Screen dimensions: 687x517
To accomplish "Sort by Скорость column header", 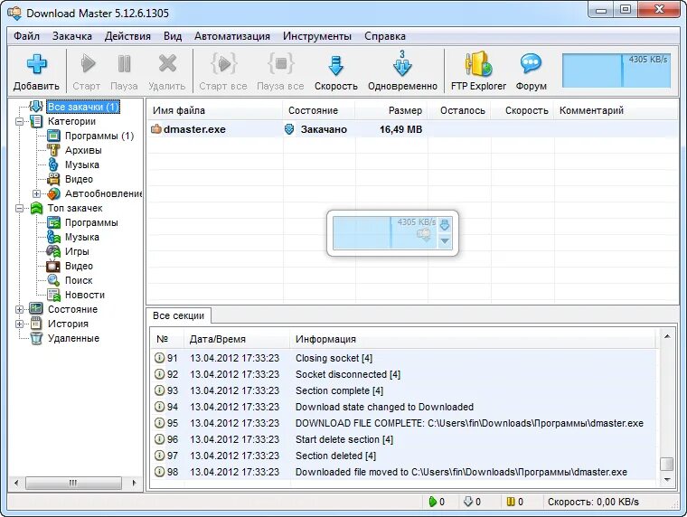I will 522,110.
